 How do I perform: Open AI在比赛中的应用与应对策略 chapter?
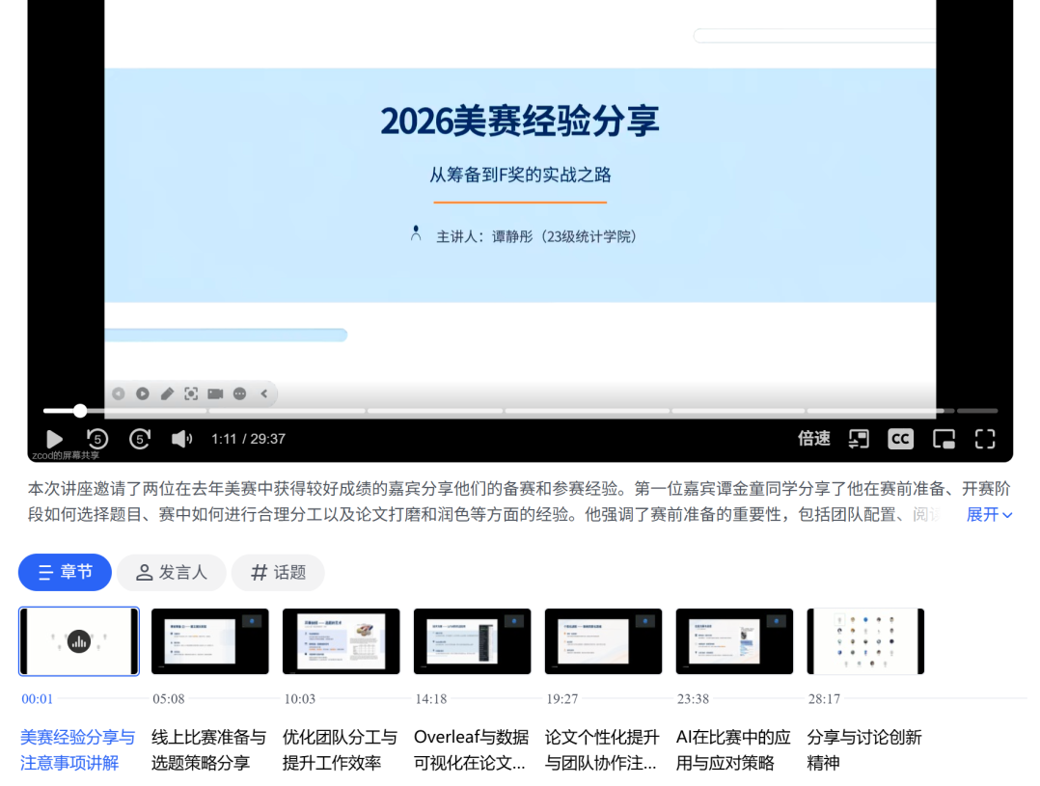(x=733, y=749)
